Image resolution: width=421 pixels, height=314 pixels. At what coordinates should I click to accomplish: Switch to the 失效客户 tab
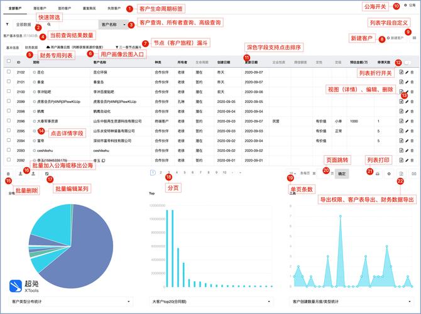[x=114, y=8]
